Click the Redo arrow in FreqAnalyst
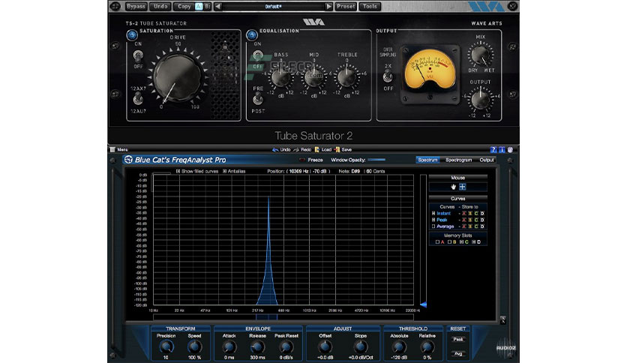 296,149
